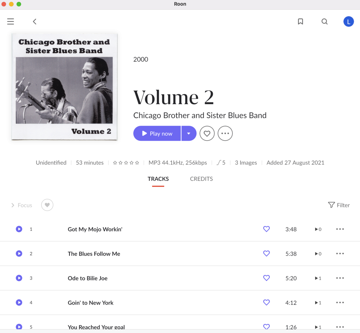Click the MP3 44.1kHz, 256kbps format info

point(178,163)
